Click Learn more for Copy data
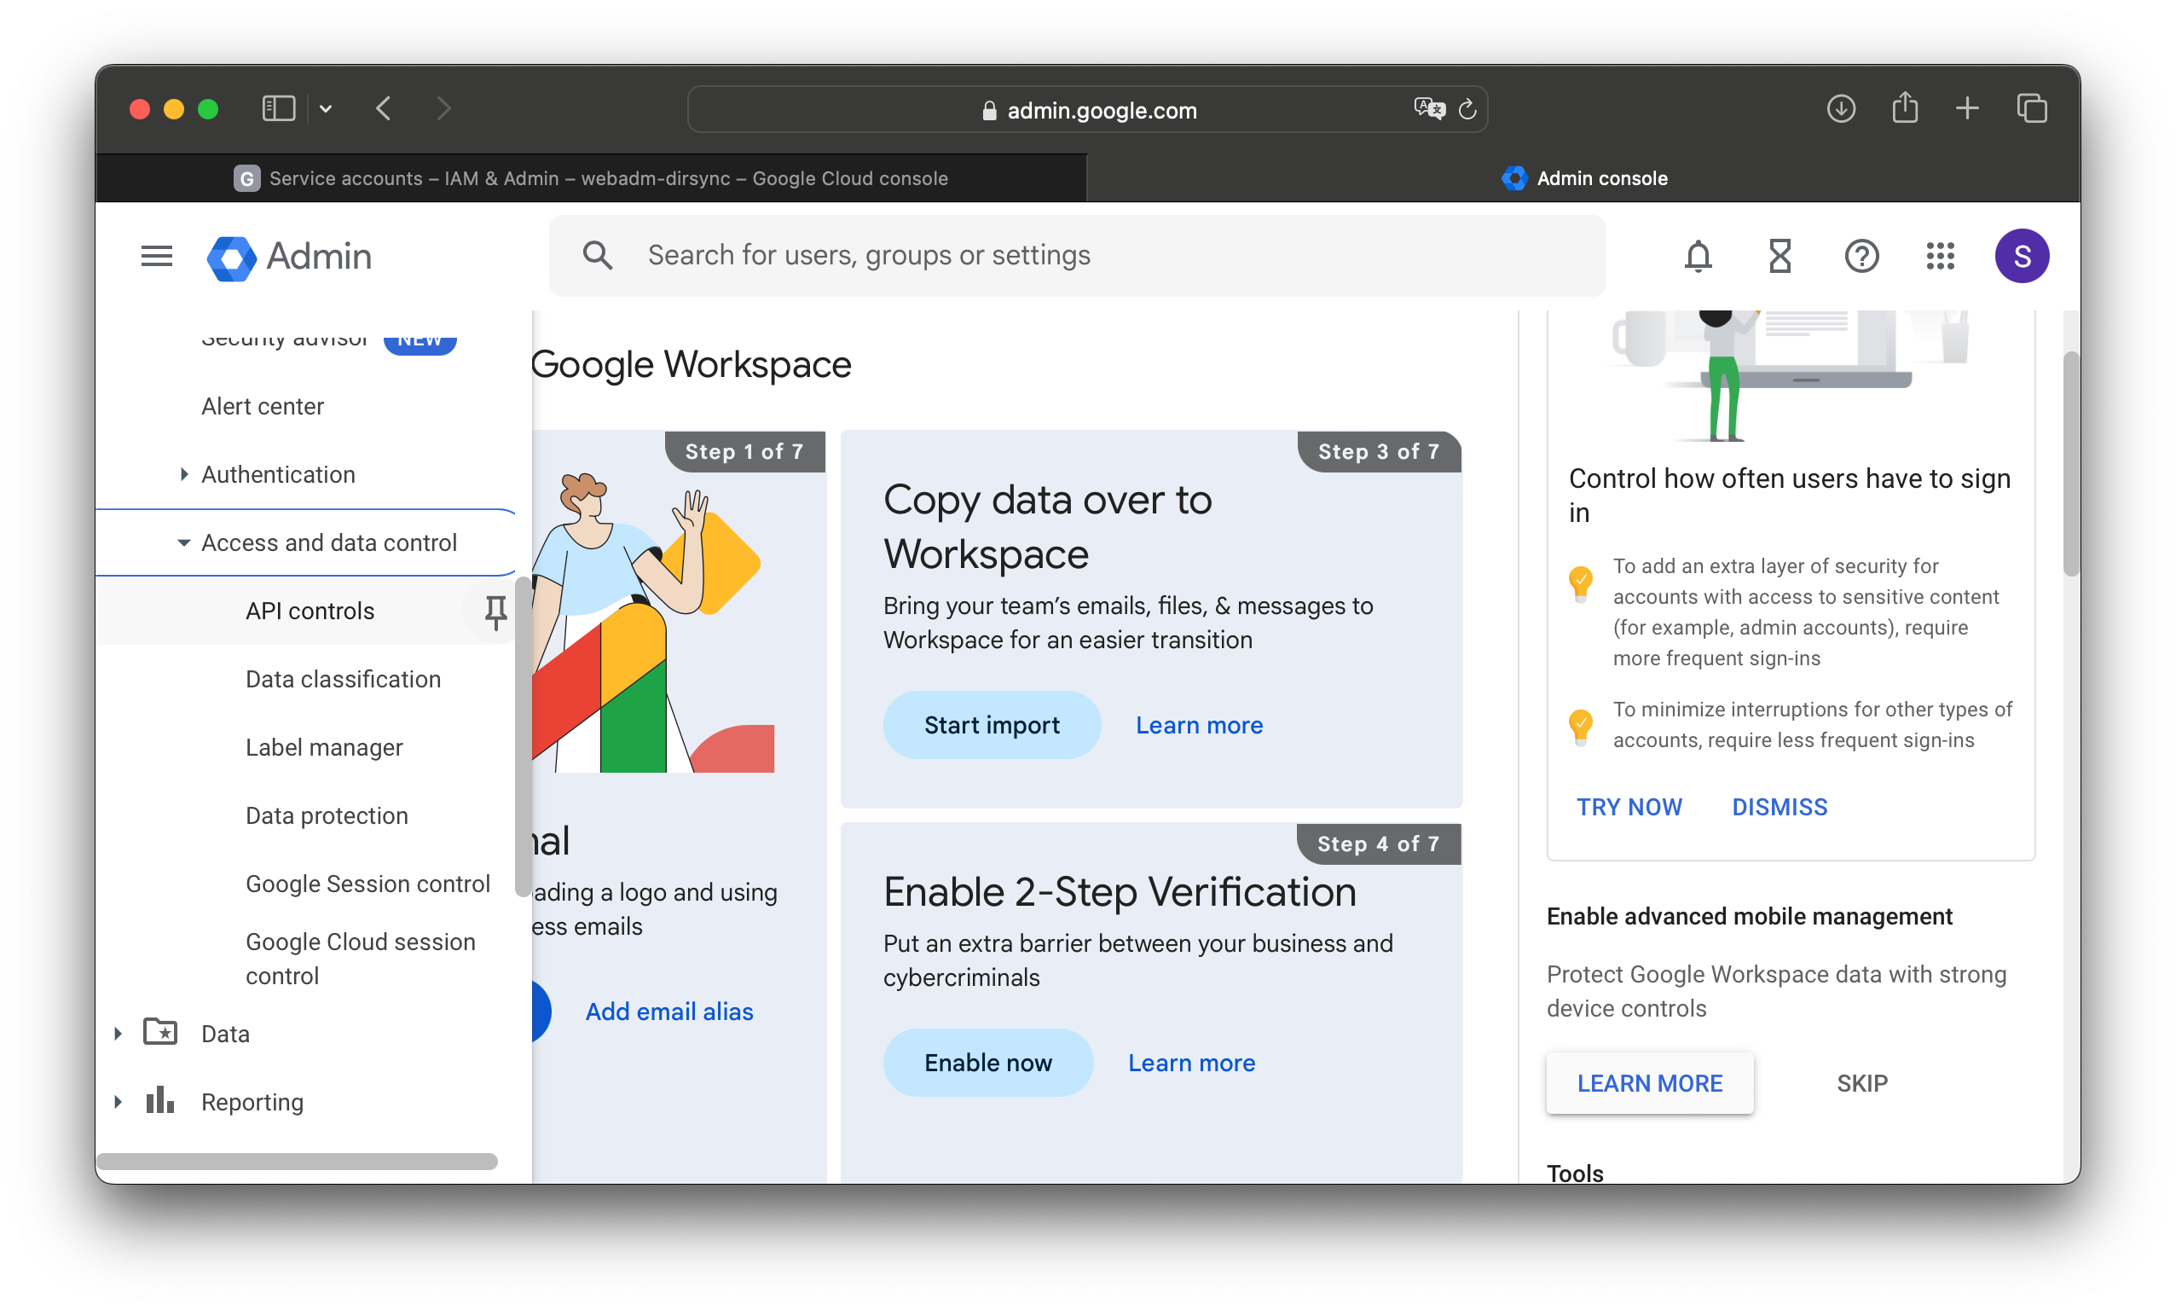This screenshot has width=2176, height=1310. point(1198,725)
